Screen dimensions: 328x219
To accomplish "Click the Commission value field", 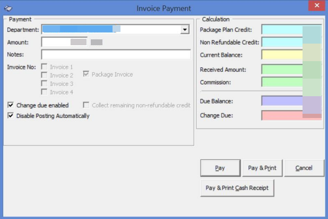I will 291,82.
